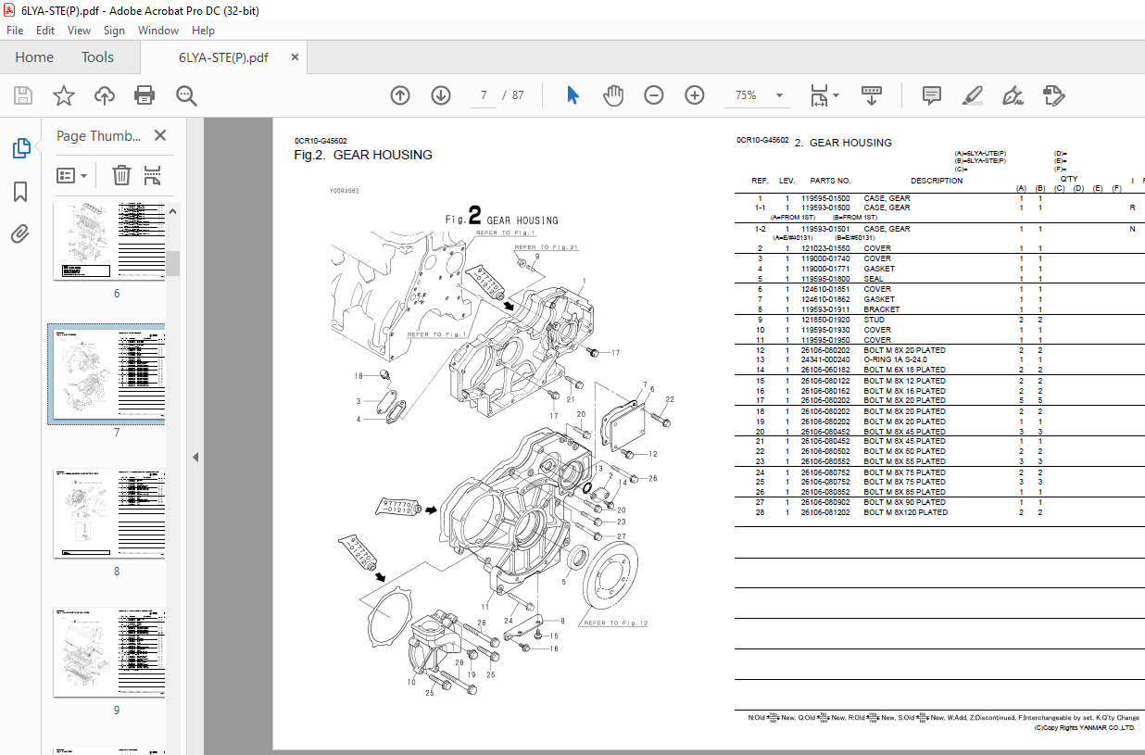This screenshot has height=755, width=1145.
Task: Select the Highlight text pen tool
Action: 972,95
